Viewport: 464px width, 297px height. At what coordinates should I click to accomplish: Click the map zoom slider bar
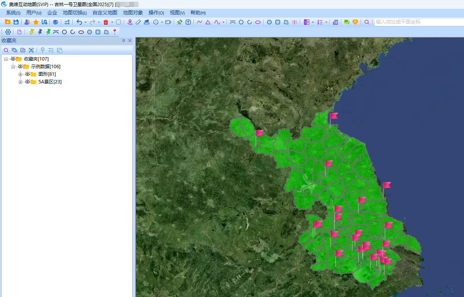click(x=153, y=119)
